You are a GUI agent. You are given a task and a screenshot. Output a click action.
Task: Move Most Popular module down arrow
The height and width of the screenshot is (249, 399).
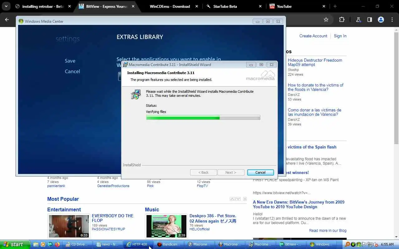click(238, 199)
